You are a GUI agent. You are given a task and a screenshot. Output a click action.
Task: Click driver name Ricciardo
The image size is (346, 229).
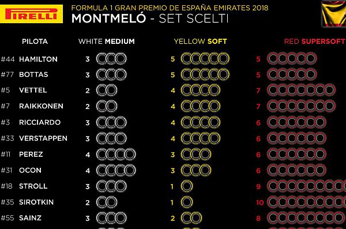[x=40, y=122]
